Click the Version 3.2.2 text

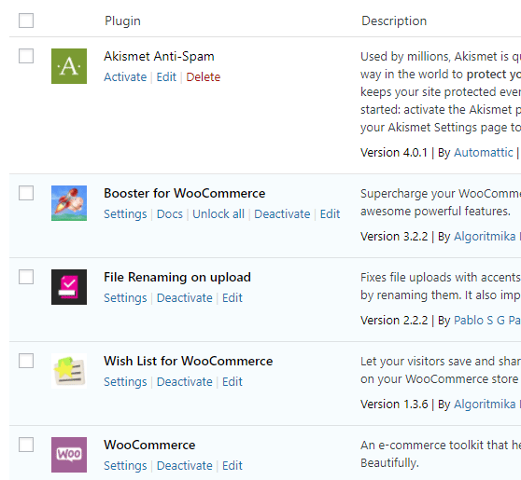click(394, 237)
